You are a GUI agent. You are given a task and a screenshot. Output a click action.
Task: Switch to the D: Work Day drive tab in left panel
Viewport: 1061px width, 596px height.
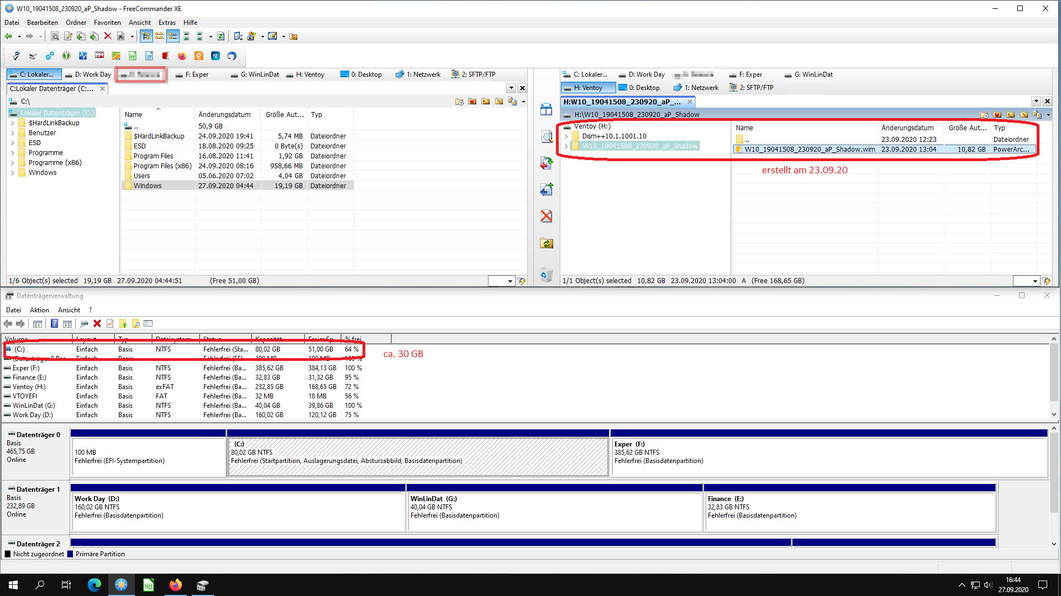coord(88,74)
